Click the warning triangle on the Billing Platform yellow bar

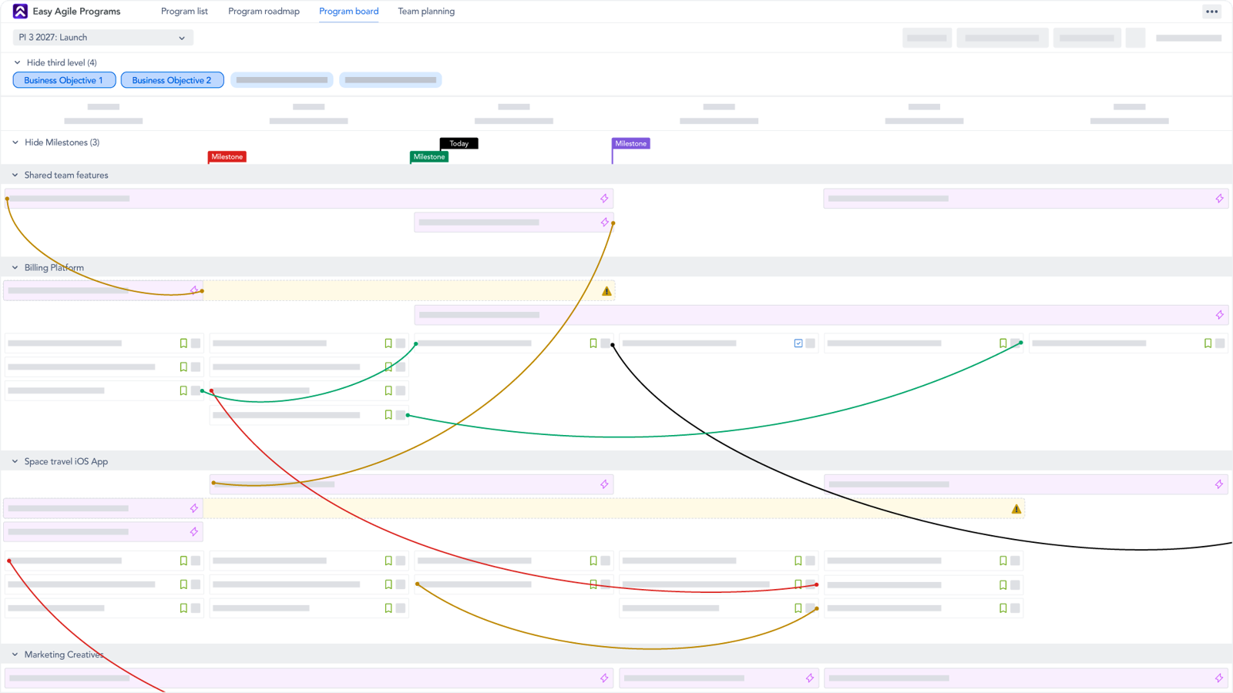pyautogui.click(x=606, y=290)
